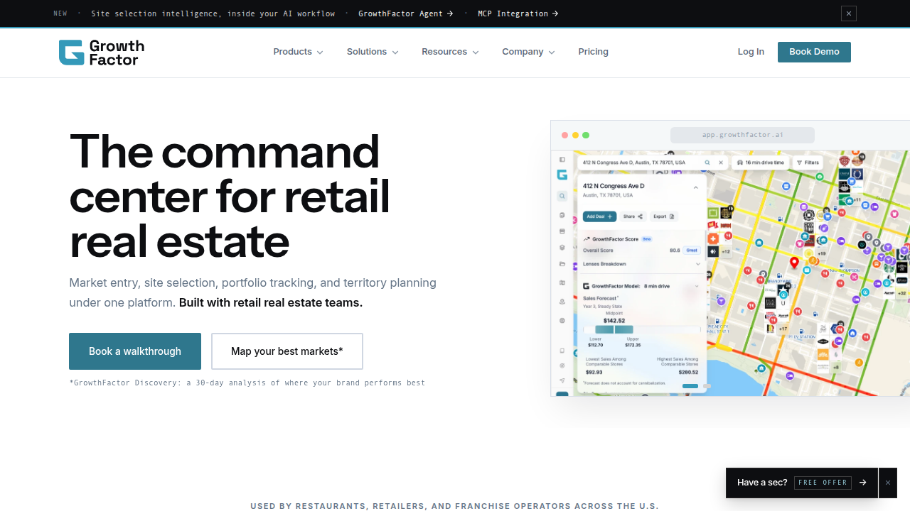Open the Have a sec free offer

click(x=802, y=483)
